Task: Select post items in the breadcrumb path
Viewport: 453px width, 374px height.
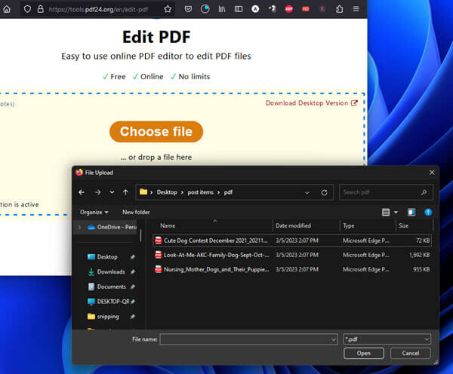Action: point(201,192)
